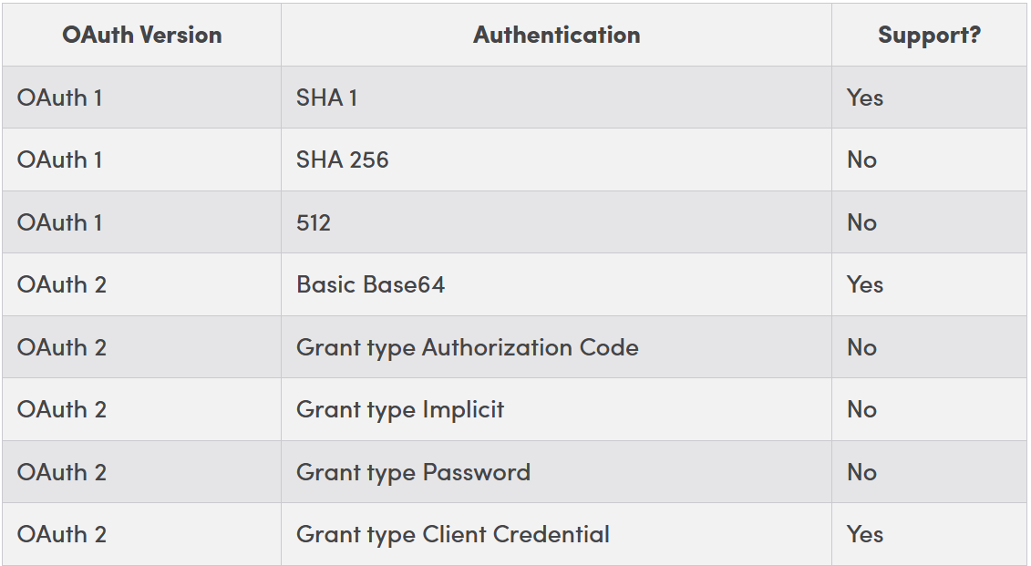Click the Yes value in Basic Base64 row
The height and width of the screenshot is (566, 1031).
tap(864, 284)
